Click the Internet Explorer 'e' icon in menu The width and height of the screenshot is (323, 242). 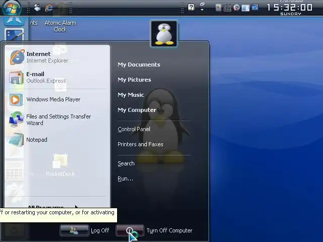point(17,57)
